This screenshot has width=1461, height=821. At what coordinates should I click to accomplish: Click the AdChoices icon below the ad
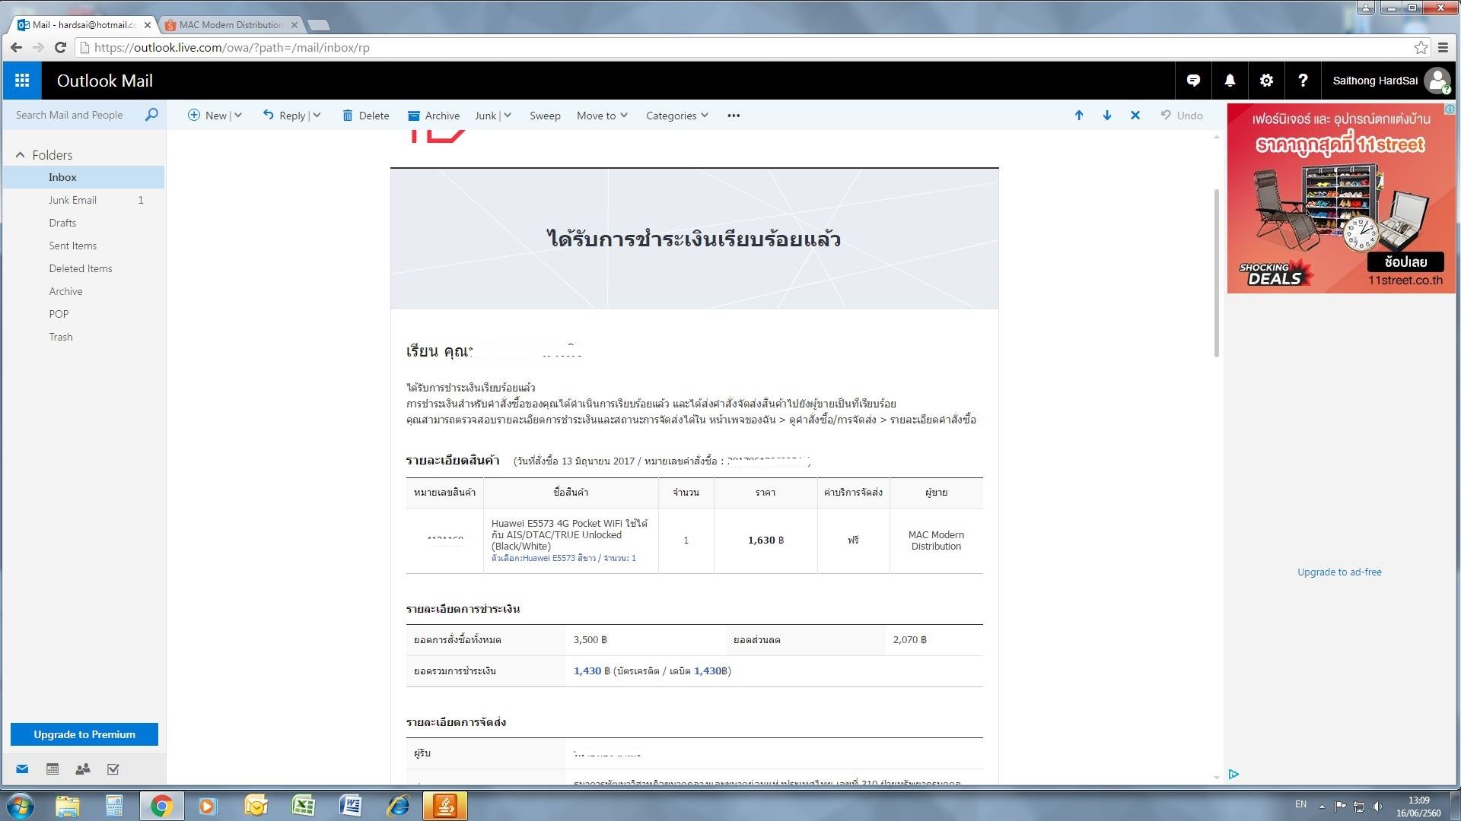pos(1233,774)
